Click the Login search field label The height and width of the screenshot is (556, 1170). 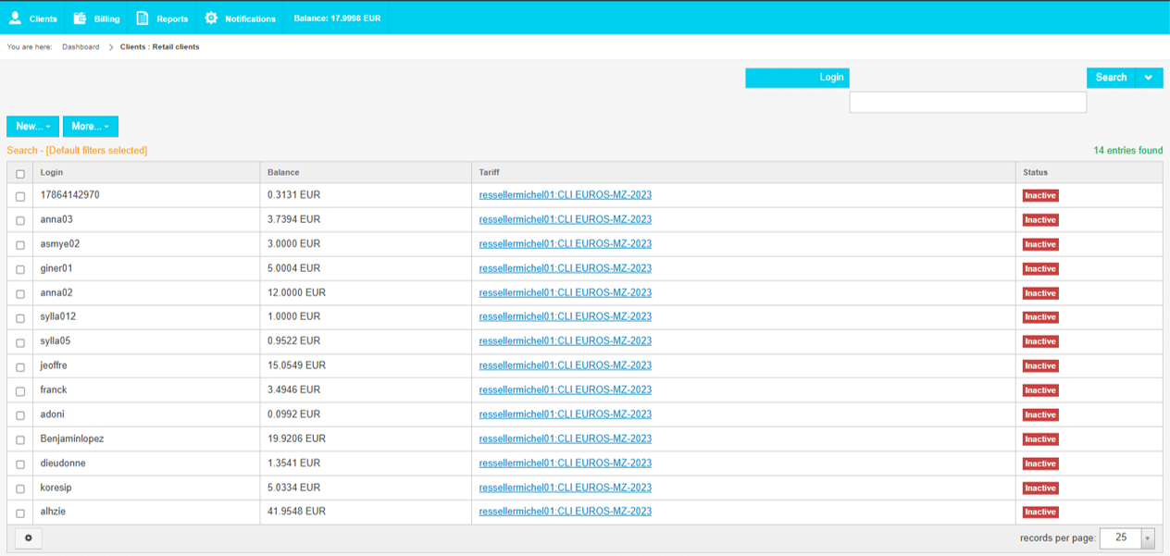pos(797,78)
